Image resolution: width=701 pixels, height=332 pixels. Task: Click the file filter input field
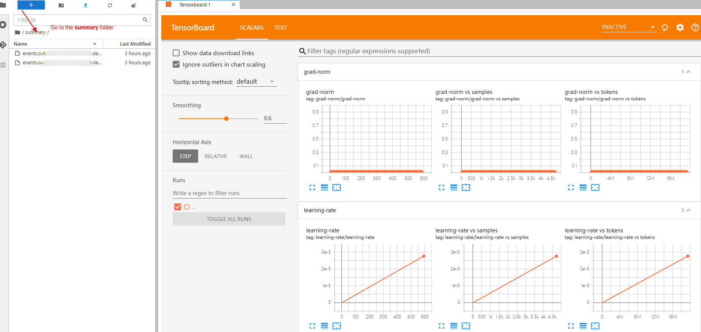point(82,20)
